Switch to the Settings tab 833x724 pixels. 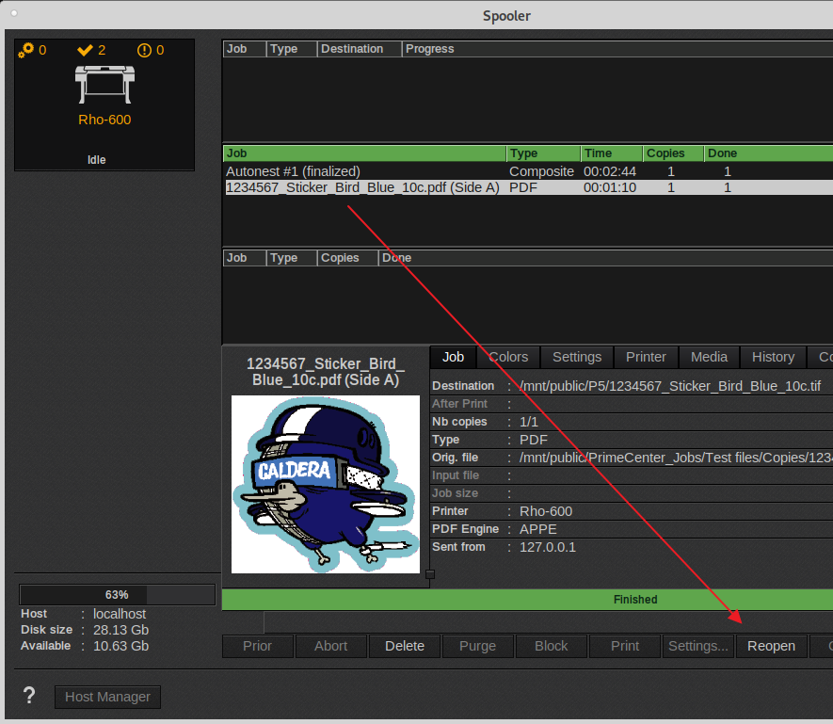coord(576,357)
